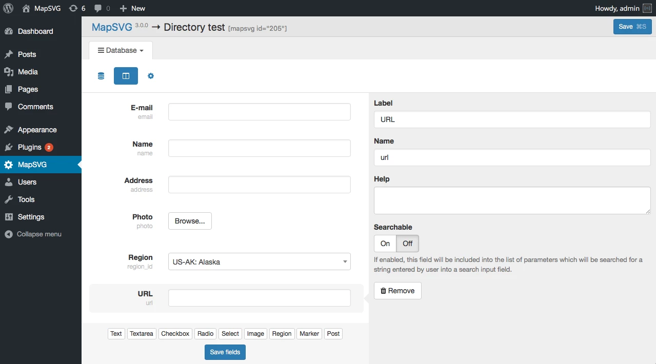656x364 pixels.
Task: Open the Database tab dropdown
Action: (x=121, y=50)
